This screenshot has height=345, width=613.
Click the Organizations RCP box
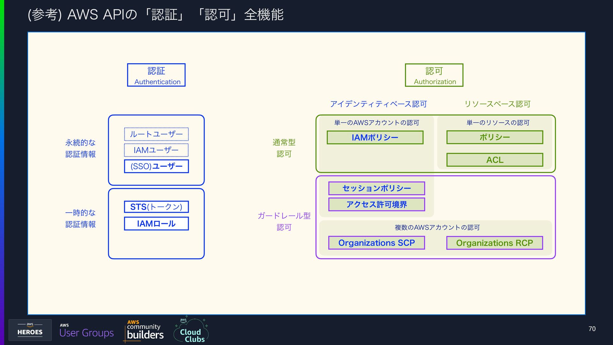495,243
